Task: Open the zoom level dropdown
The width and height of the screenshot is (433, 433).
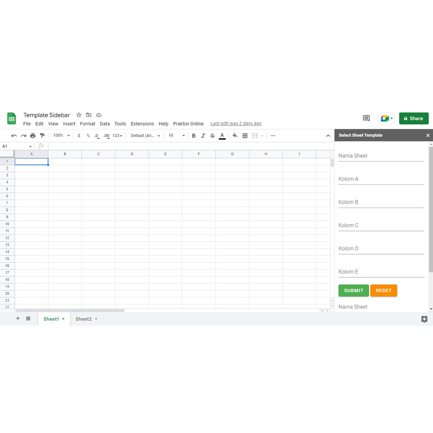Action: pyautogui.click(x=61, y=135)
